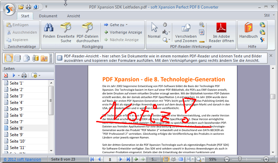The width and height of the screenshot is (278, 163).
Task: Toggle the attachments paperclip panel button
Action: (36, 58)
